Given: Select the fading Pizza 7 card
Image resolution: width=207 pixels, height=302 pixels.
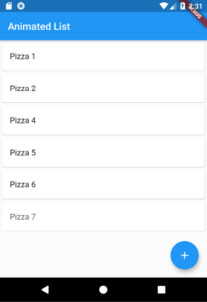Looking at the screenshot, I should tap(103, 217).
